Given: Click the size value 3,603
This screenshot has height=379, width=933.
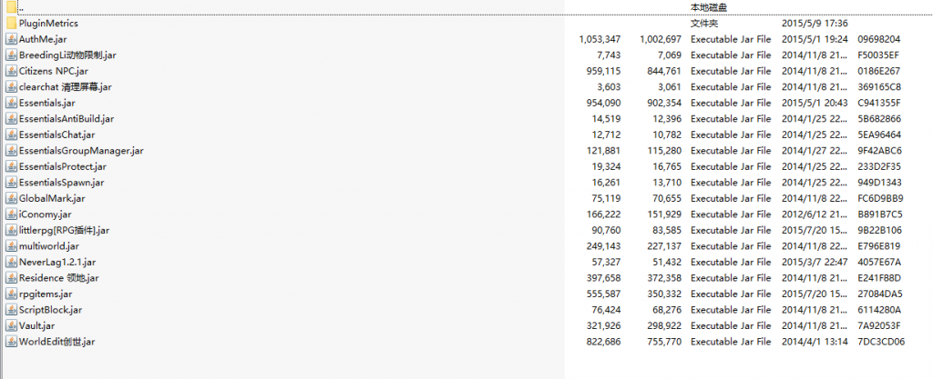Looking at the screenshot, I should coord(608,87).
